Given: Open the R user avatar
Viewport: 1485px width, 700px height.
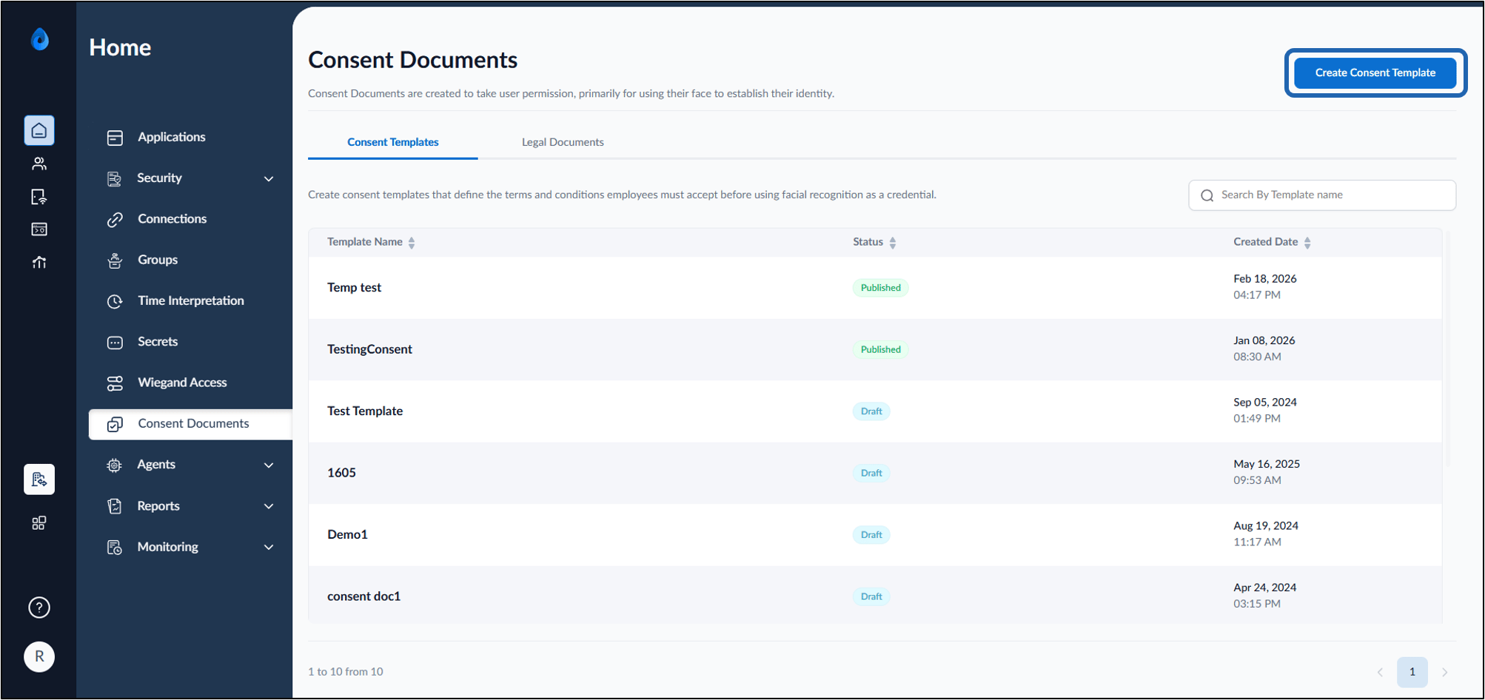Looking at the screenshot, I should (x=39, y=656).
